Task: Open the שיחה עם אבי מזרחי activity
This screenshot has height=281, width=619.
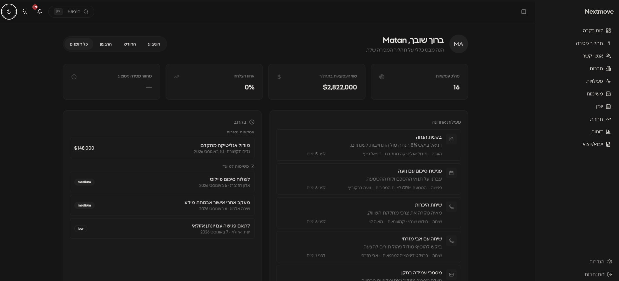Action: click(x=369, y=247)
